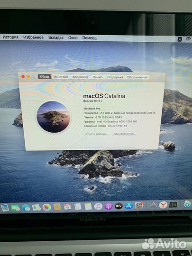Open the App Store from Dock
This screenshot has height=256, width=192.
[x=129, y=206]
